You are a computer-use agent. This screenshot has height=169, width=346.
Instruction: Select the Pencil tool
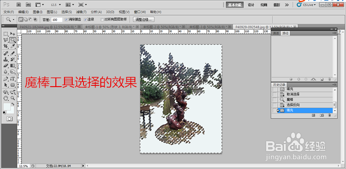click(13, 53)
